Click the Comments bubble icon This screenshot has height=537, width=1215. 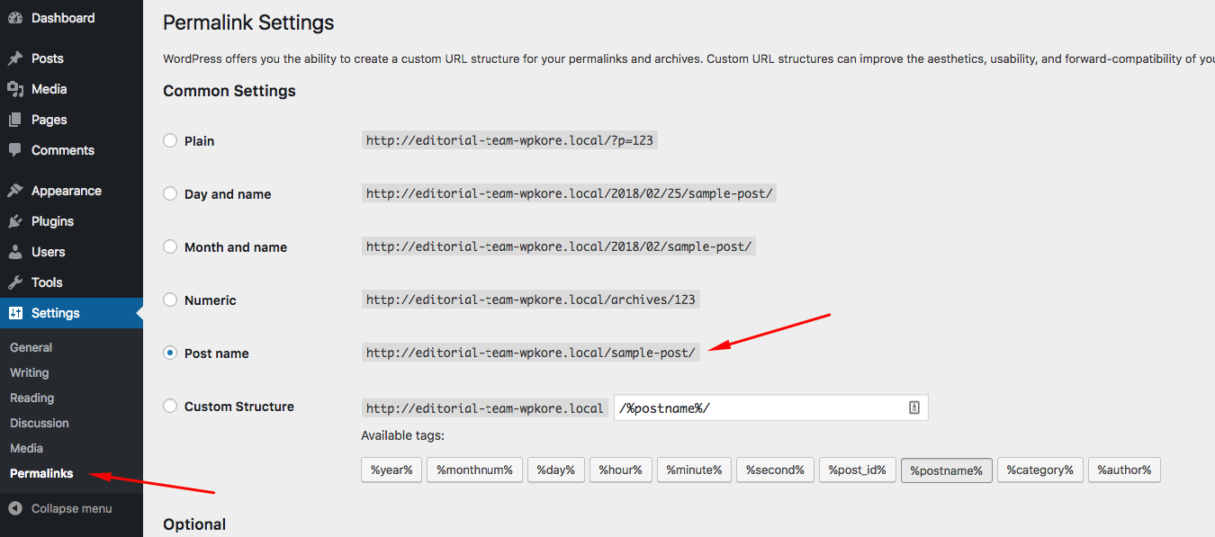15,150
